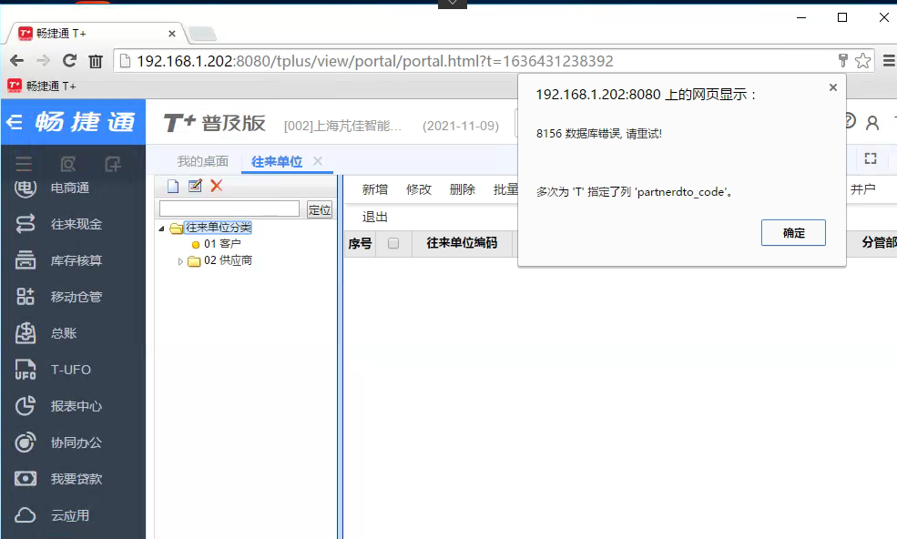The height and width of the screenshot is (539, 897).
Task: Bookmark page with the star icon
Action: click(x=862, y=60)
